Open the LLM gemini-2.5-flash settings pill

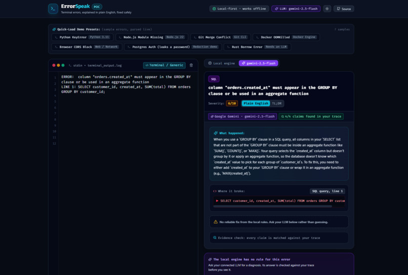(x=296, y=9)
